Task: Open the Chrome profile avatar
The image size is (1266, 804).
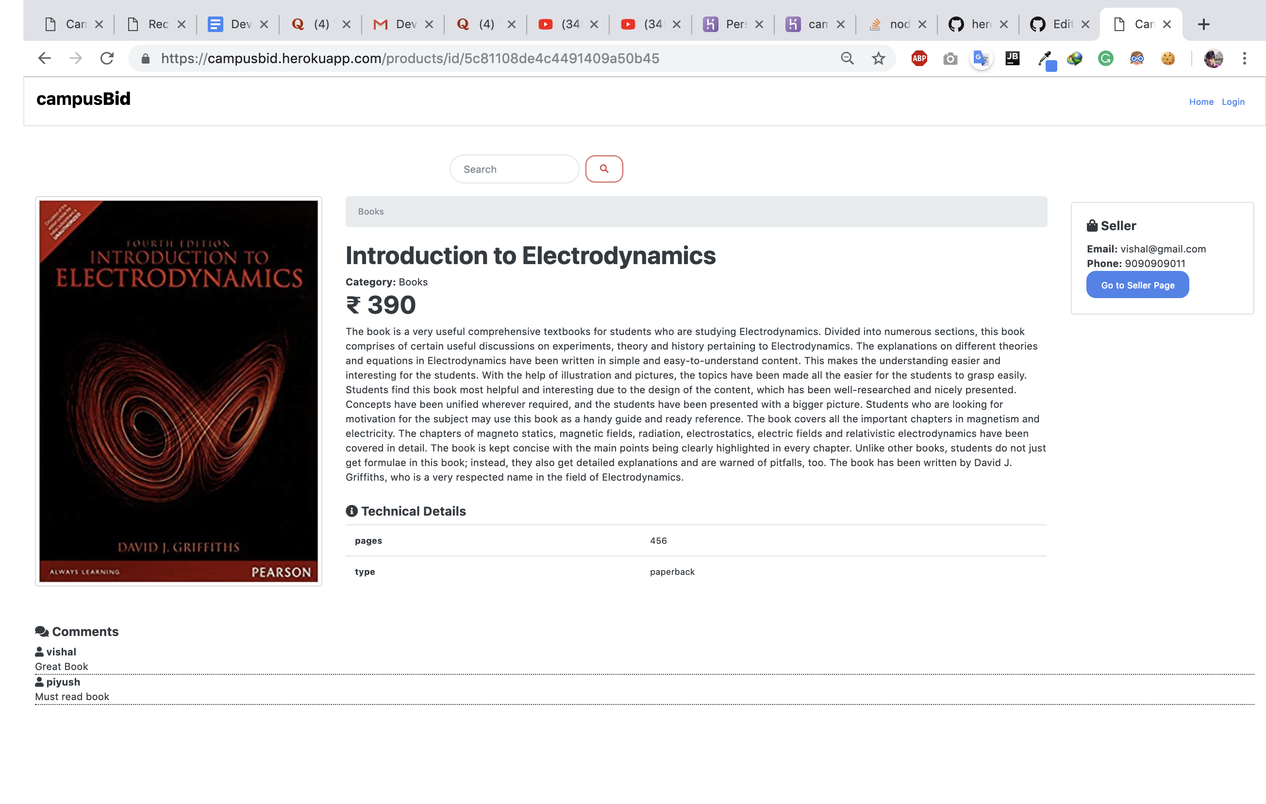Action: [x=1214, y=58]
